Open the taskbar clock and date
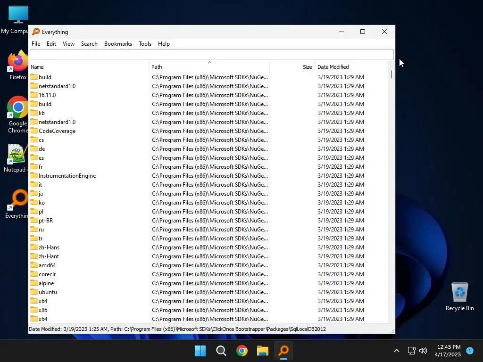The image size is (483, 362). tap(448, 351)
